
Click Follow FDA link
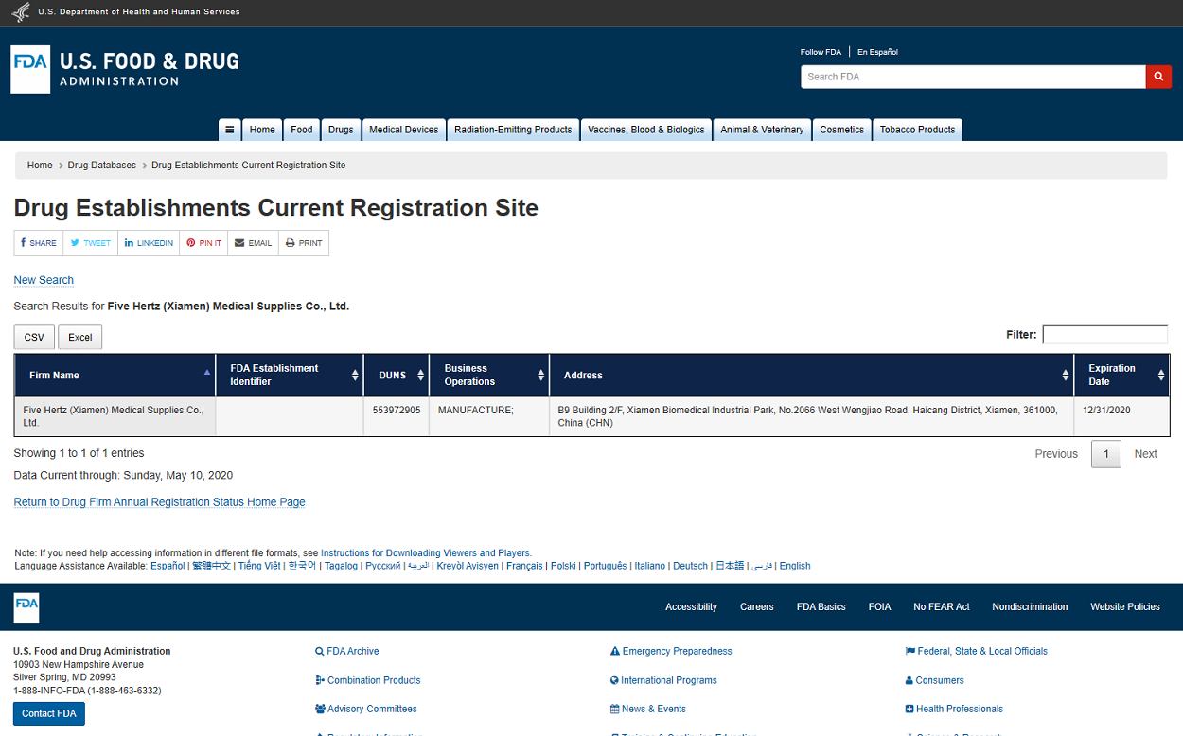point(821,52)
